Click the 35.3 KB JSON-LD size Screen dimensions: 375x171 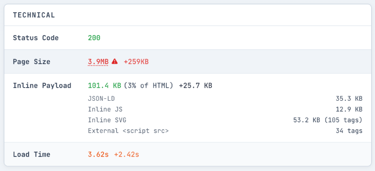pyautogui.click(x=349, y=98)
